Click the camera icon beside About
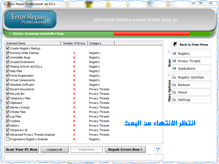 [174, 92]
